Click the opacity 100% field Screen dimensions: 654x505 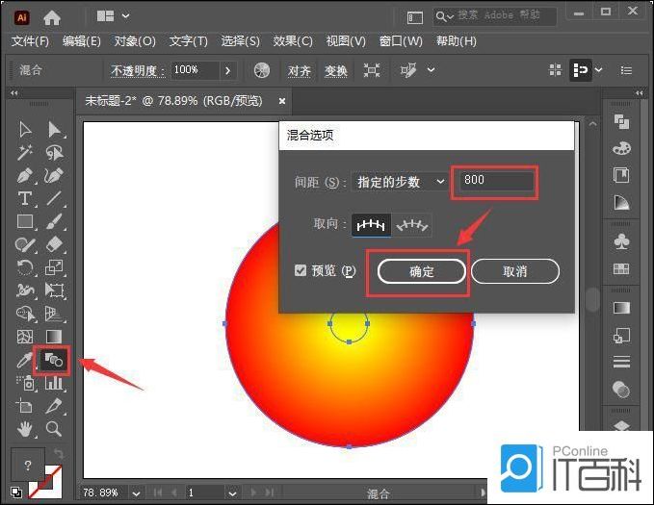tap(196, 70)
